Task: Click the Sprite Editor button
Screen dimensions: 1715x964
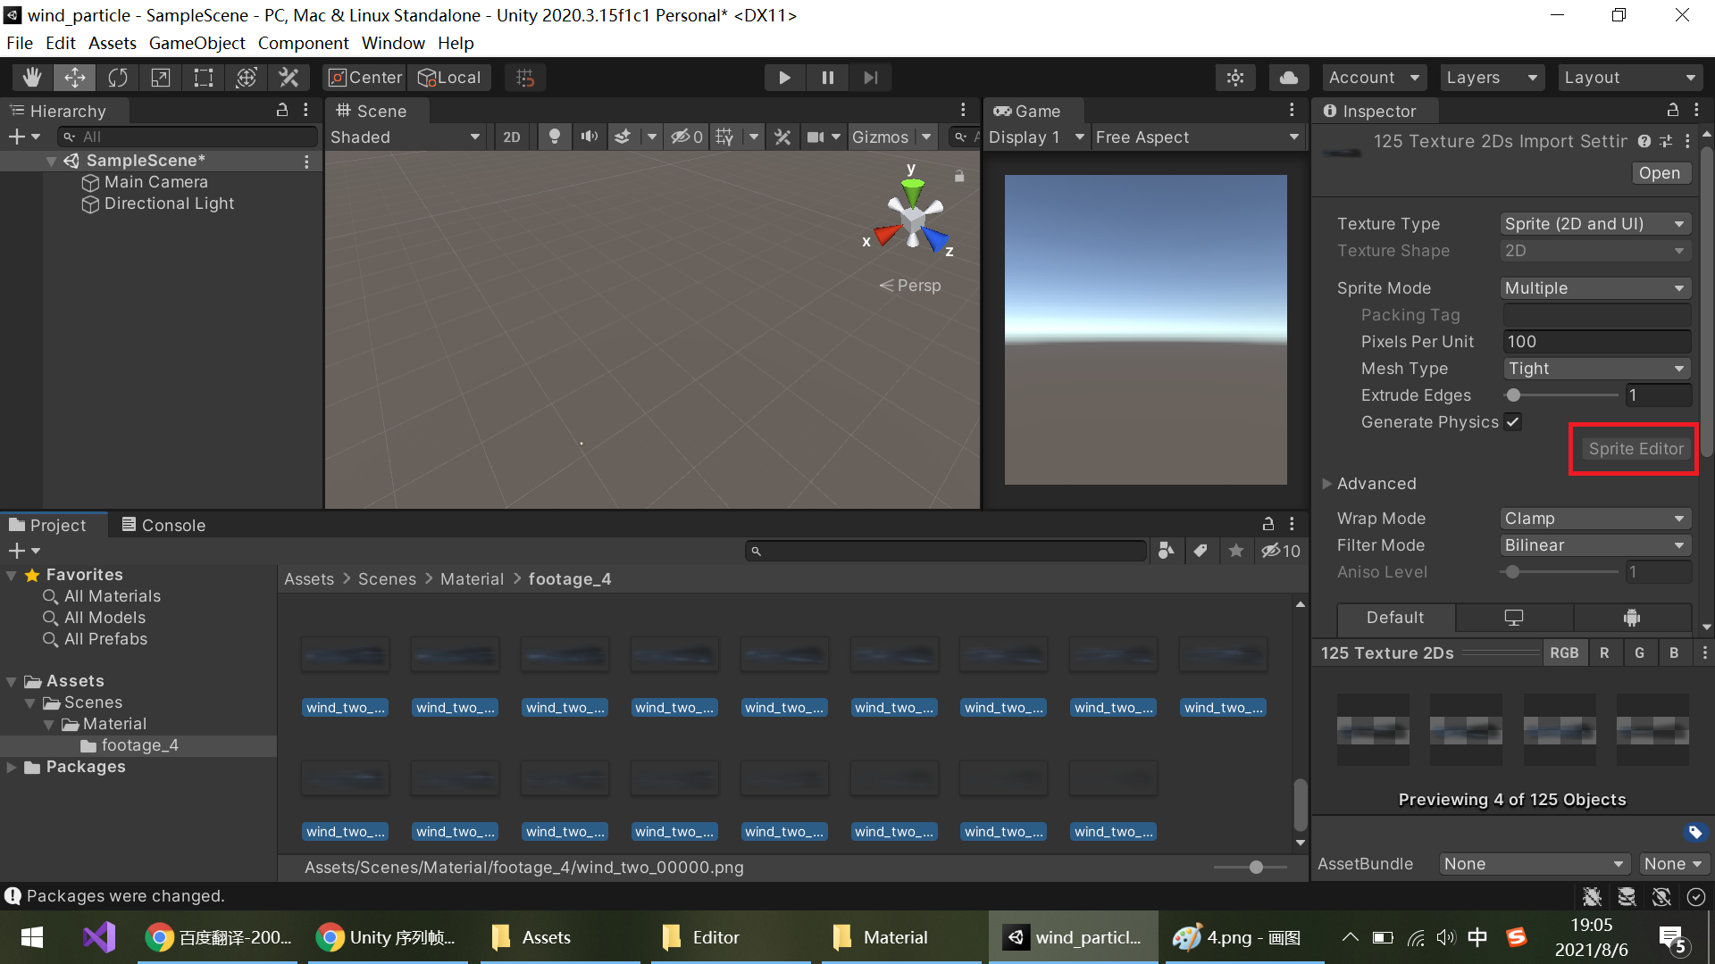Action: coord(1635,449)
